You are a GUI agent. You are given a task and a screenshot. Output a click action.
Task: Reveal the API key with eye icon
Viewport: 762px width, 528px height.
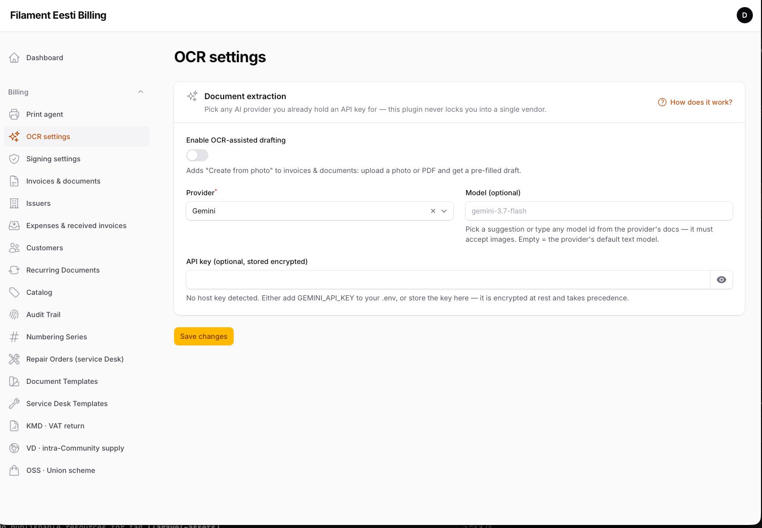(x=722, y=280)
